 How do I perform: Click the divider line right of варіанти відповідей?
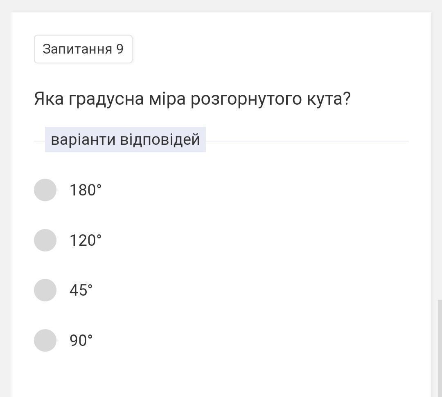click(307, 141)
